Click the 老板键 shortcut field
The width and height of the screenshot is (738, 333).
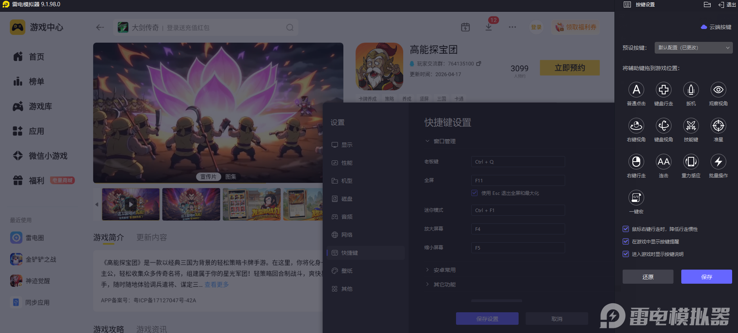point(518,162)
